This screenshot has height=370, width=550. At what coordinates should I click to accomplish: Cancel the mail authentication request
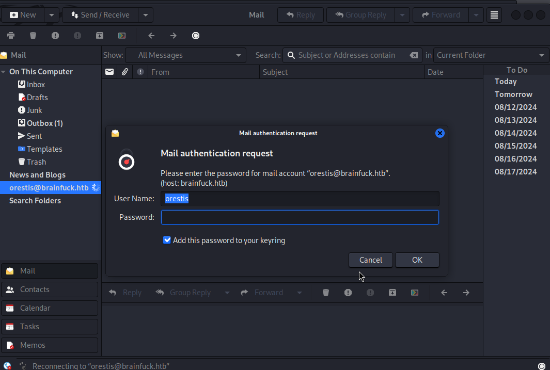[x=370, y=260]
